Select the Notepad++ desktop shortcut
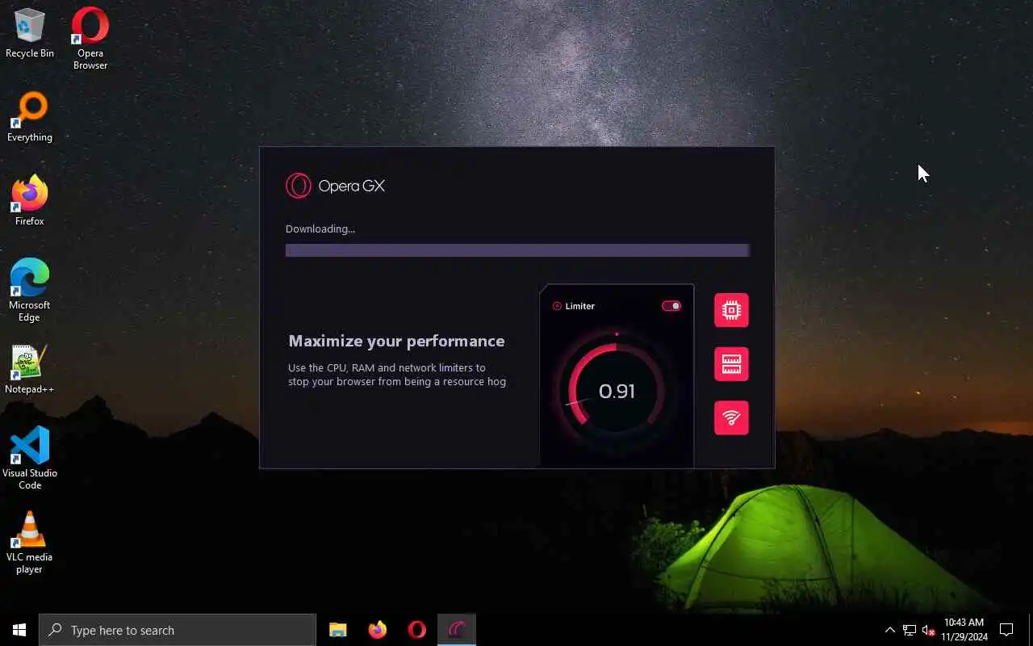 click(x=30, y=370)
